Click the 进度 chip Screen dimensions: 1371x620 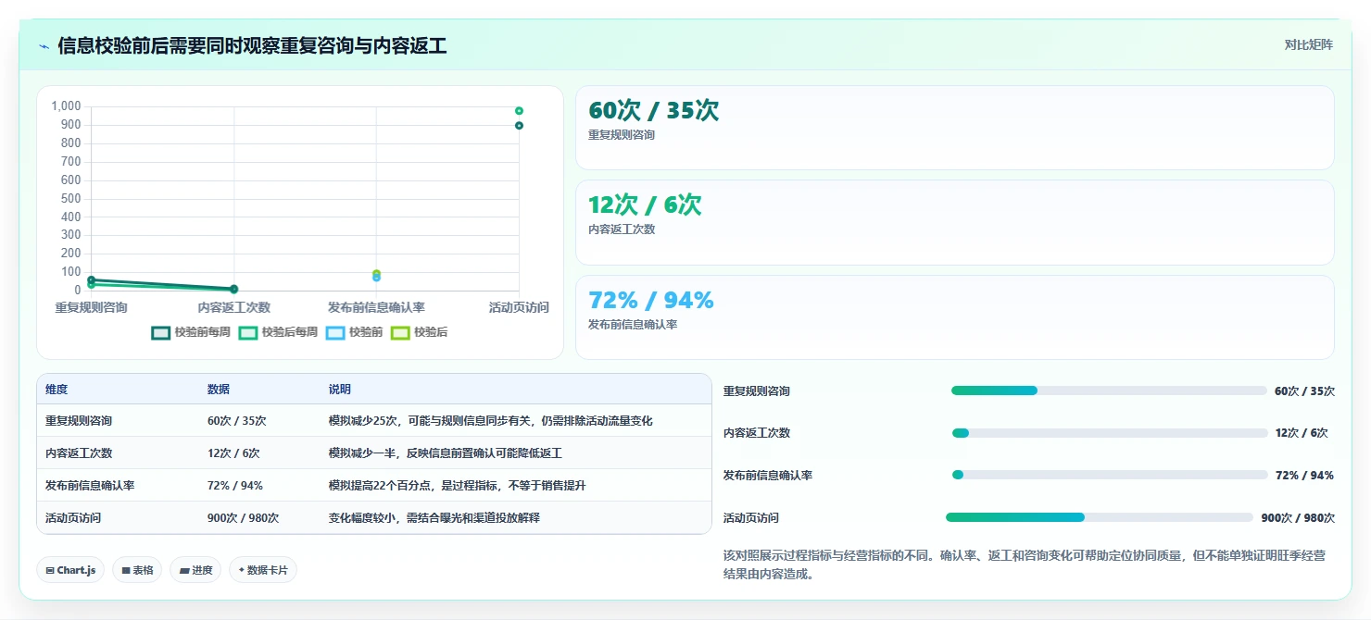tap(195, 570)
